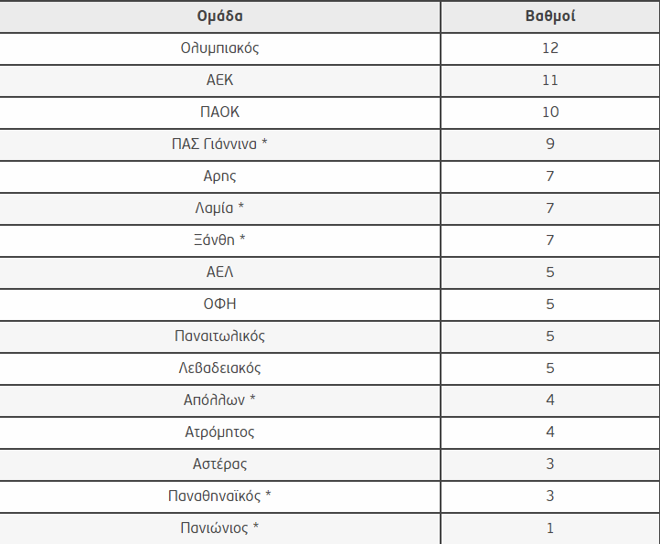660x544 pixels.
Task: Select the Ατρόμητος team cell
Action: click(x=219, y=432)
